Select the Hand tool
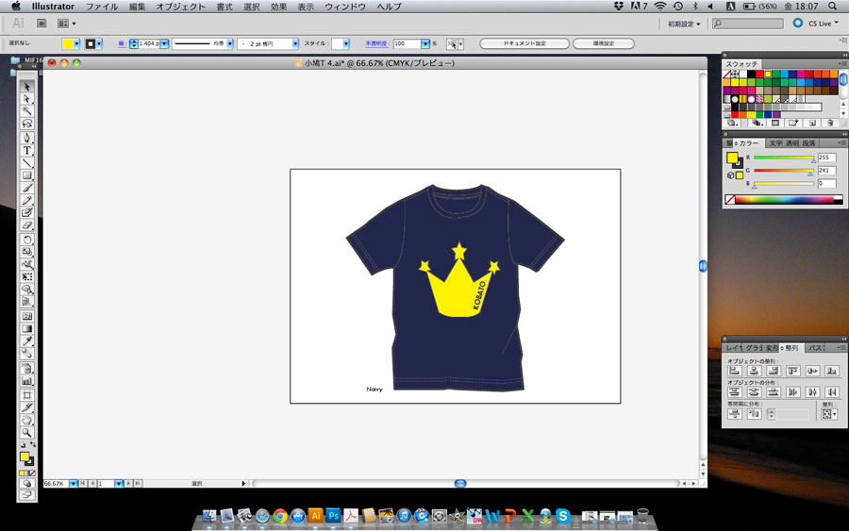849x531 pixels. pos(26,420)
